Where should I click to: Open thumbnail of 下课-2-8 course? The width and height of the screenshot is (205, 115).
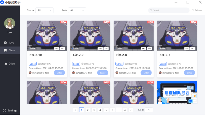click(134, 36)
